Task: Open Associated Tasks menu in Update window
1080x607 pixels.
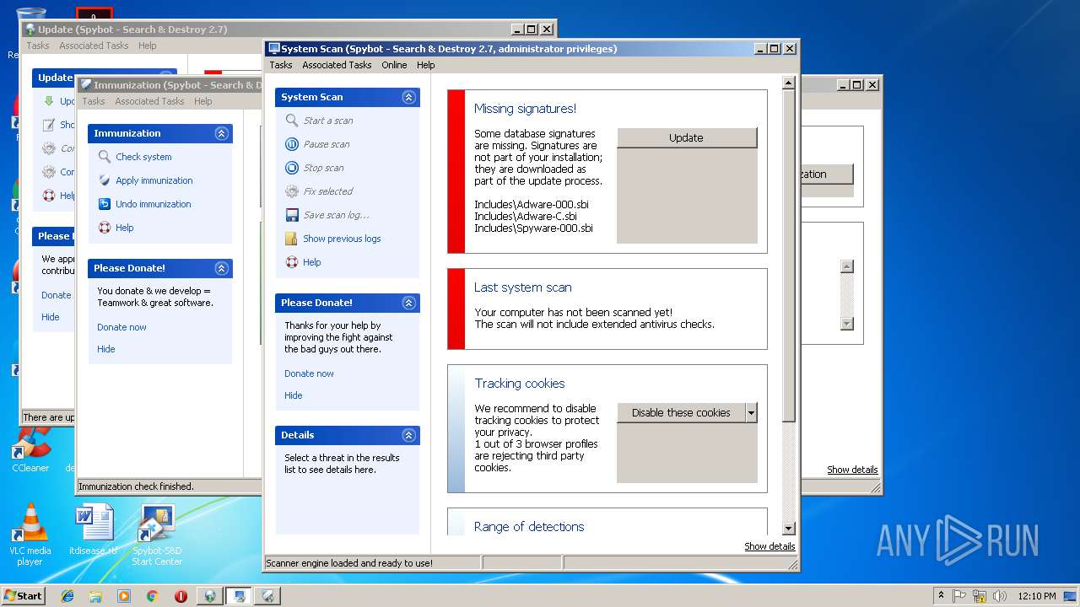Action: (94, 46)
